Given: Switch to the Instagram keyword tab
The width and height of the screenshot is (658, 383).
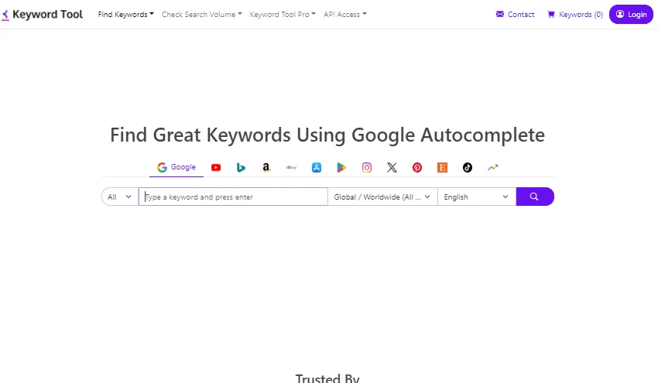Looking at the screenshot, I should 367,168.
